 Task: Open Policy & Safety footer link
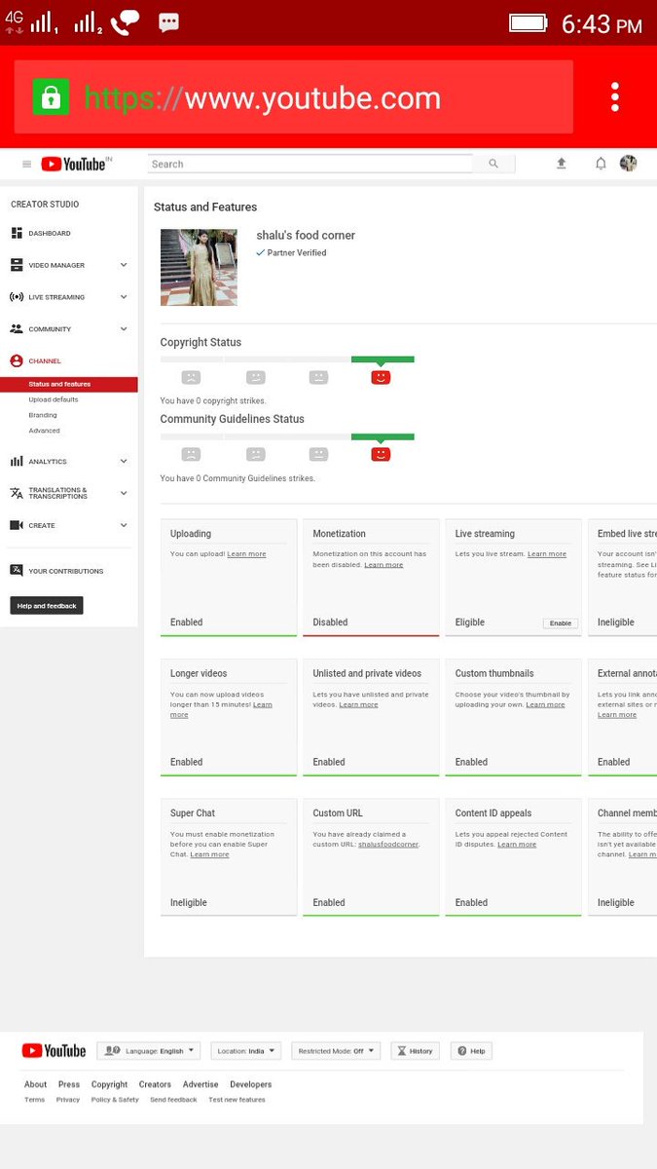coord(115,1100)
